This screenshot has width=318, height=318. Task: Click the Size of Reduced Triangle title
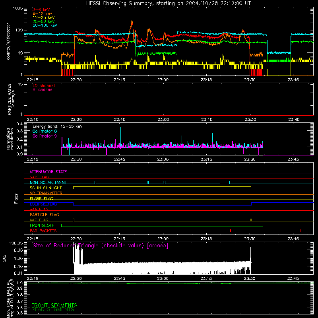click(x=101, y=246)
